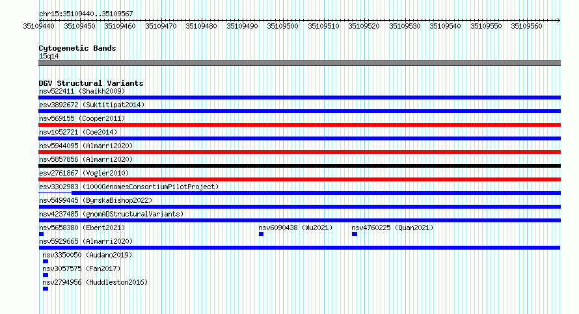This screenshot has width=579, height=314.
Task: Open nsv5944095 (Almarri2020) variant label
Action: [86, 146]
